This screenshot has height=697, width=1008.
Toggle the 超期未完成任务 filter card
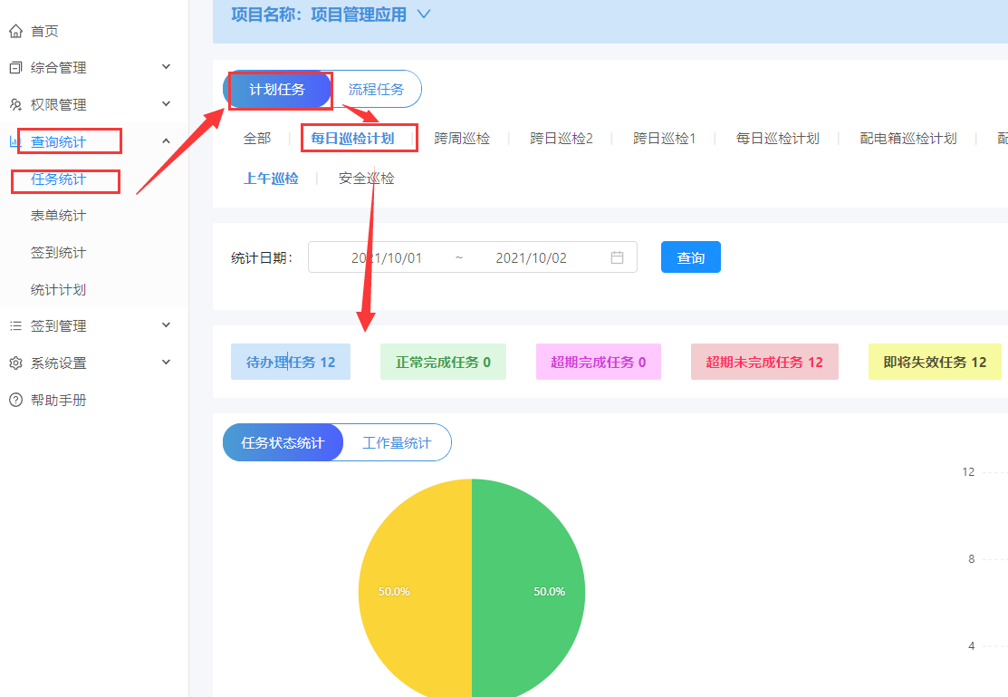tap(764, 361)
